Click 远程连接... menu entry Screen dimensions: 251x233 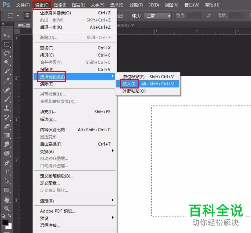(75, 225)
